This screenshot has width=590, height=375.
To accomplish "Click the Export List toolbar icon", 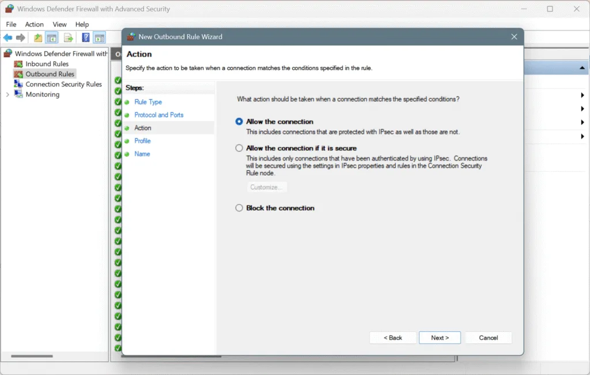I will tap(69, 38).
